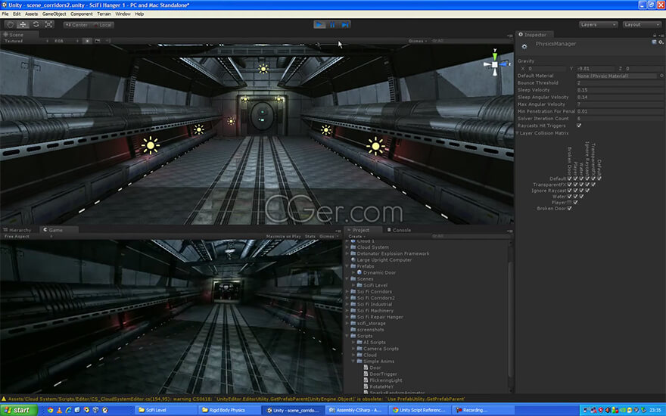The width and height of the screenshot is (666, 416).
Task: Open Unity Script Reference taskbar window
Action: click(420, 410)
